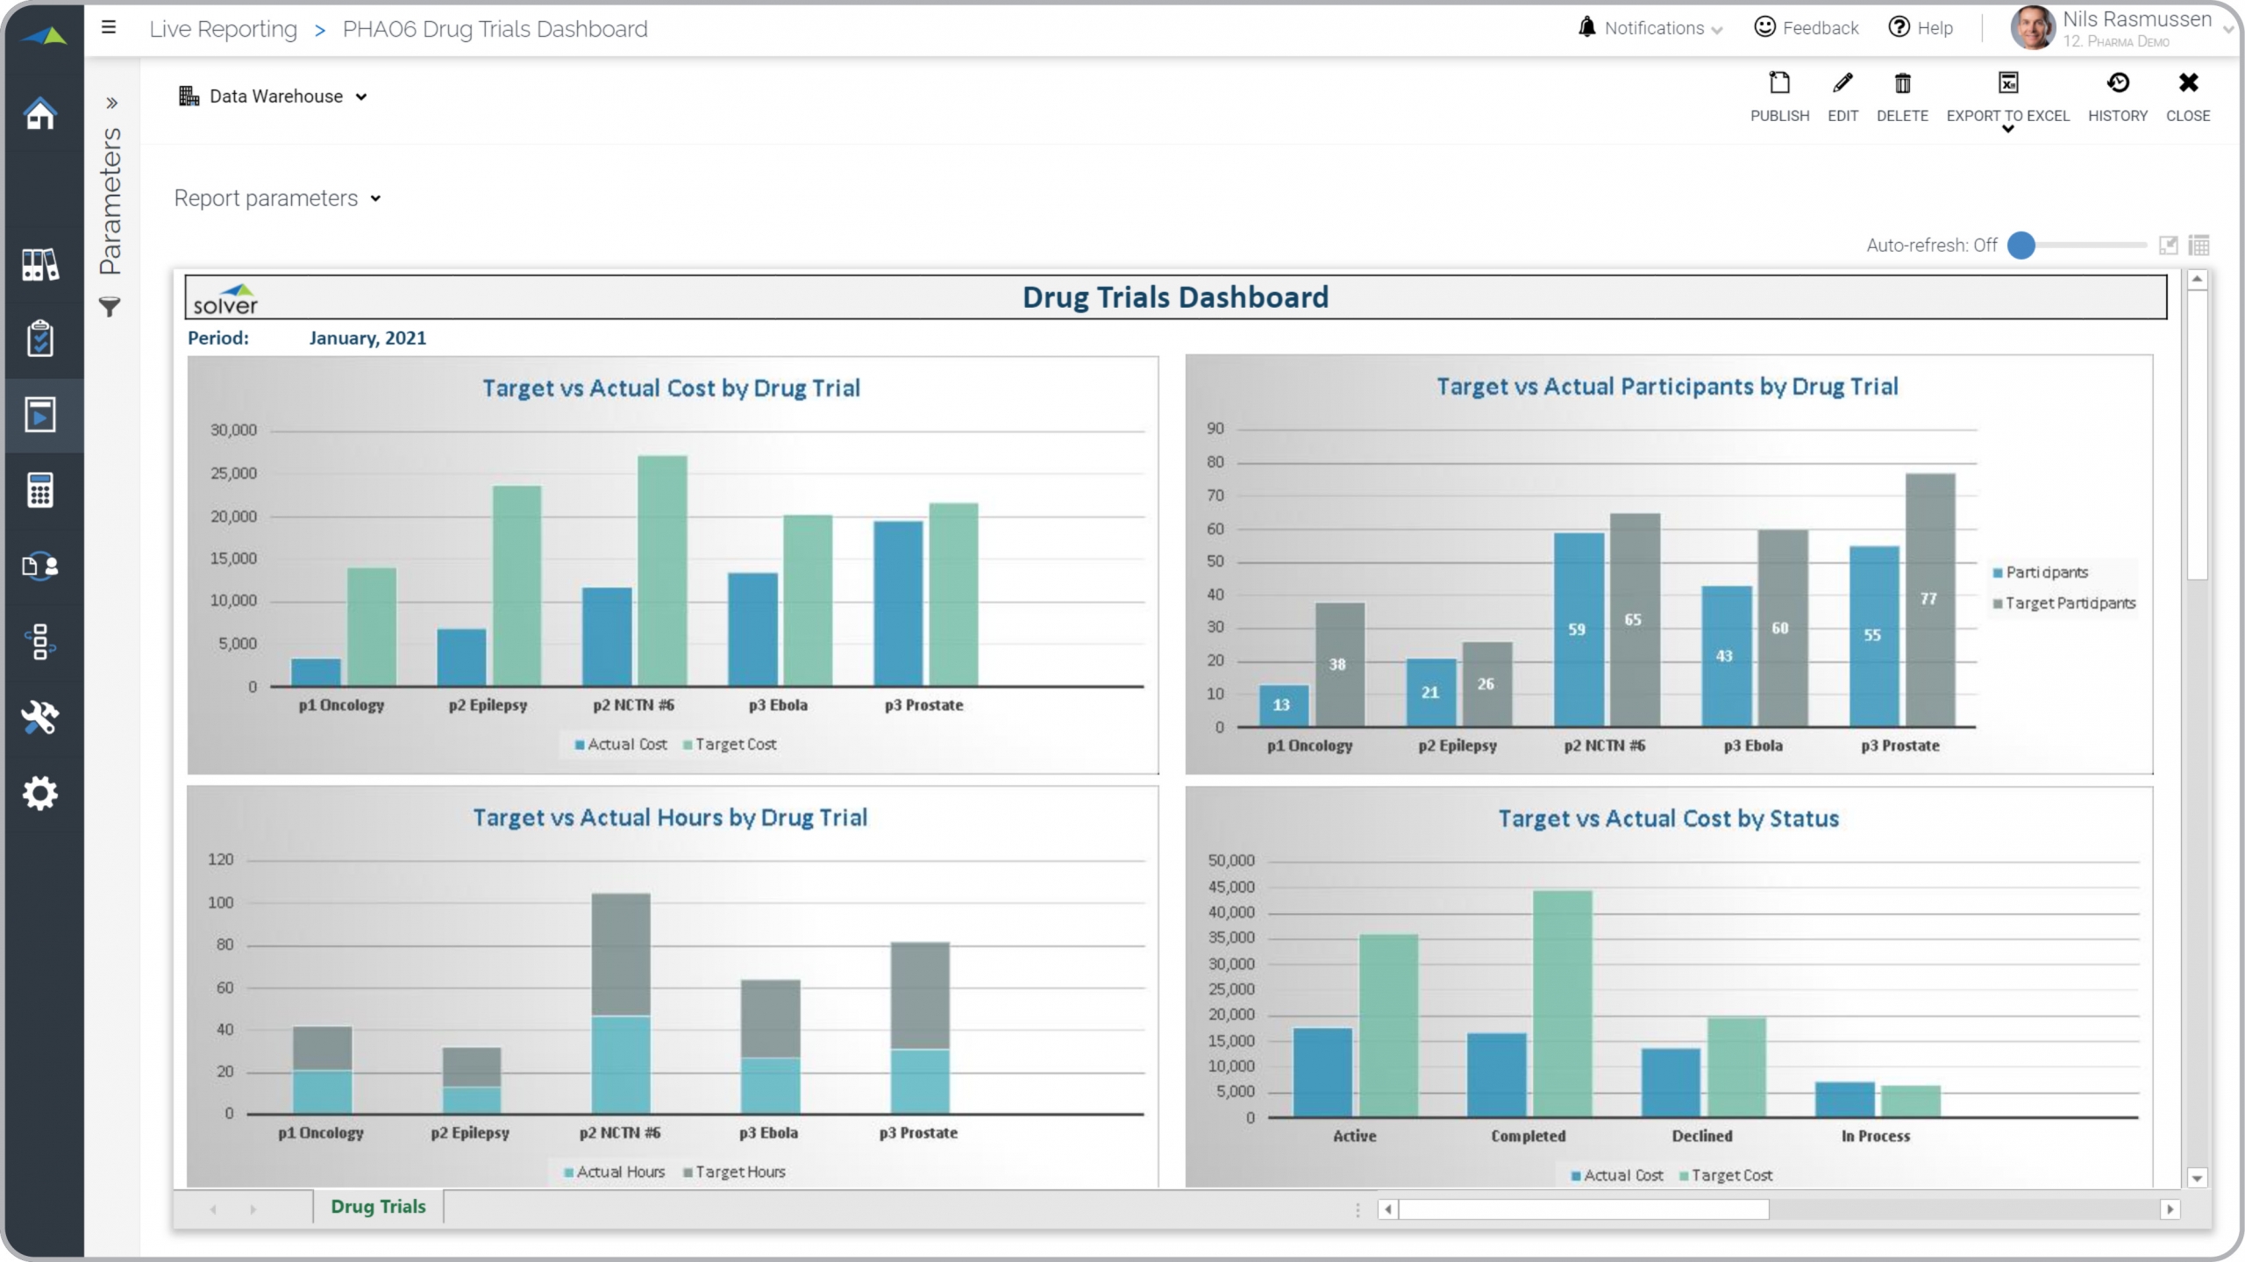
Task: Go to Live Reporting breadcrumb
Action: (223, 29)
